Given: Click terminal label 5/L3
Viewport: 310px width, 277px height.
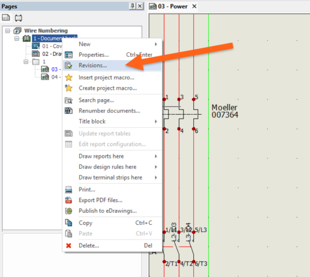Looking at the screenshot, I should pos(200,230).
